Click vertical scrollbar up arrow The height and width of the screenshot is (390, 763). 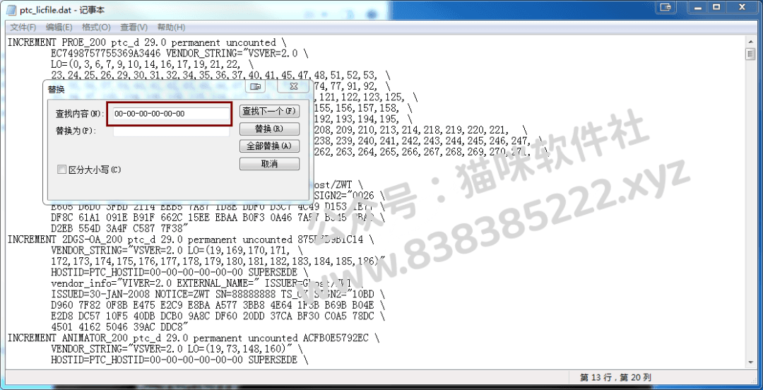[x=750, y=42]
